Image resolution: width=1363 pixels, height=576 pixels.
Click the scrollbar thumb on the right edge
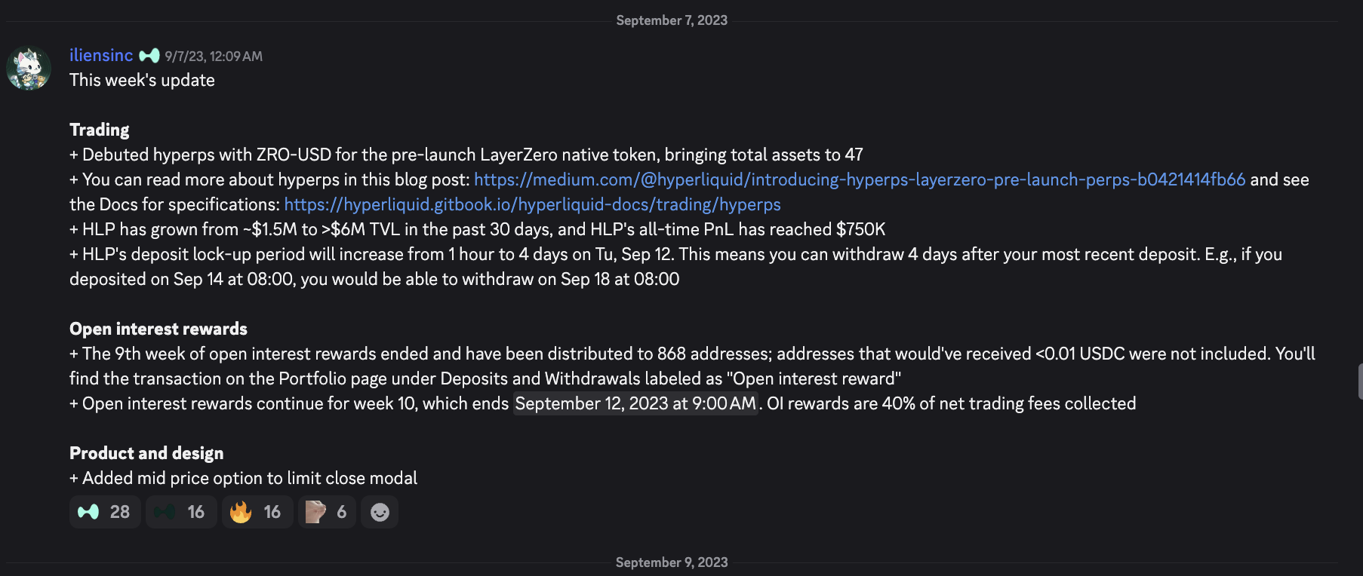1359,381
